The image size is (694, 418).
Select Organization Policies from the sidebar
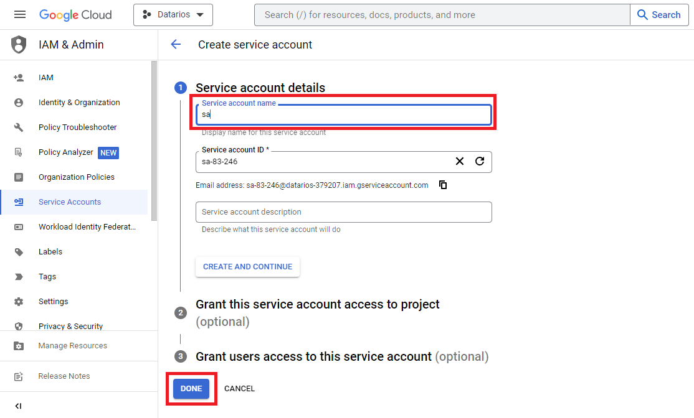coord(76,177)
